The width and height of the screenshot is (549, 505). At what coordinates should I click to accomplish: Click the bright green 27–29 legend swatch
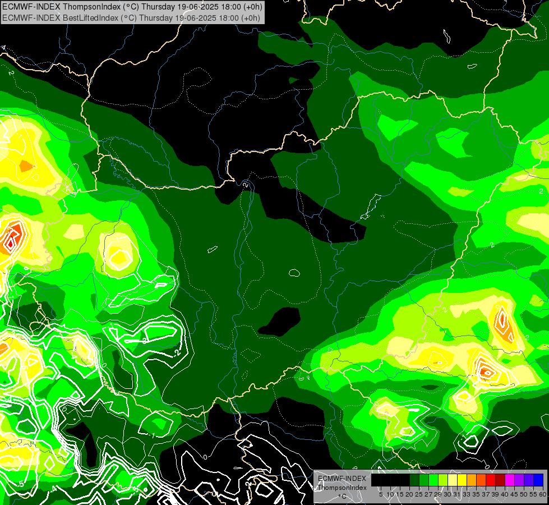[433, 480]
